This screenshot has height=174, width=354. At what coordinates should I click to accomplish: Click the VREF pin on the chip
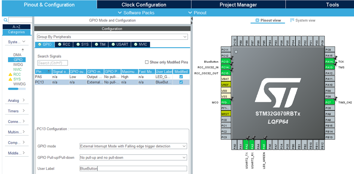226,85
